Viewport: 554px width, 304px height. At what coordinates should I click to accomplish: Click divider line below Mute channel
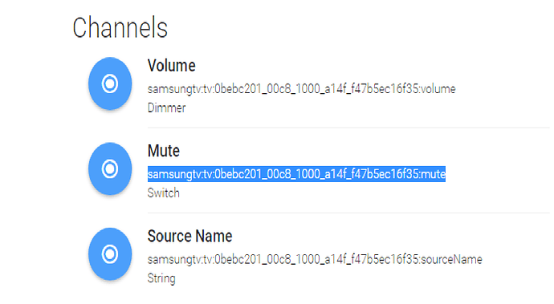[348, 213]
